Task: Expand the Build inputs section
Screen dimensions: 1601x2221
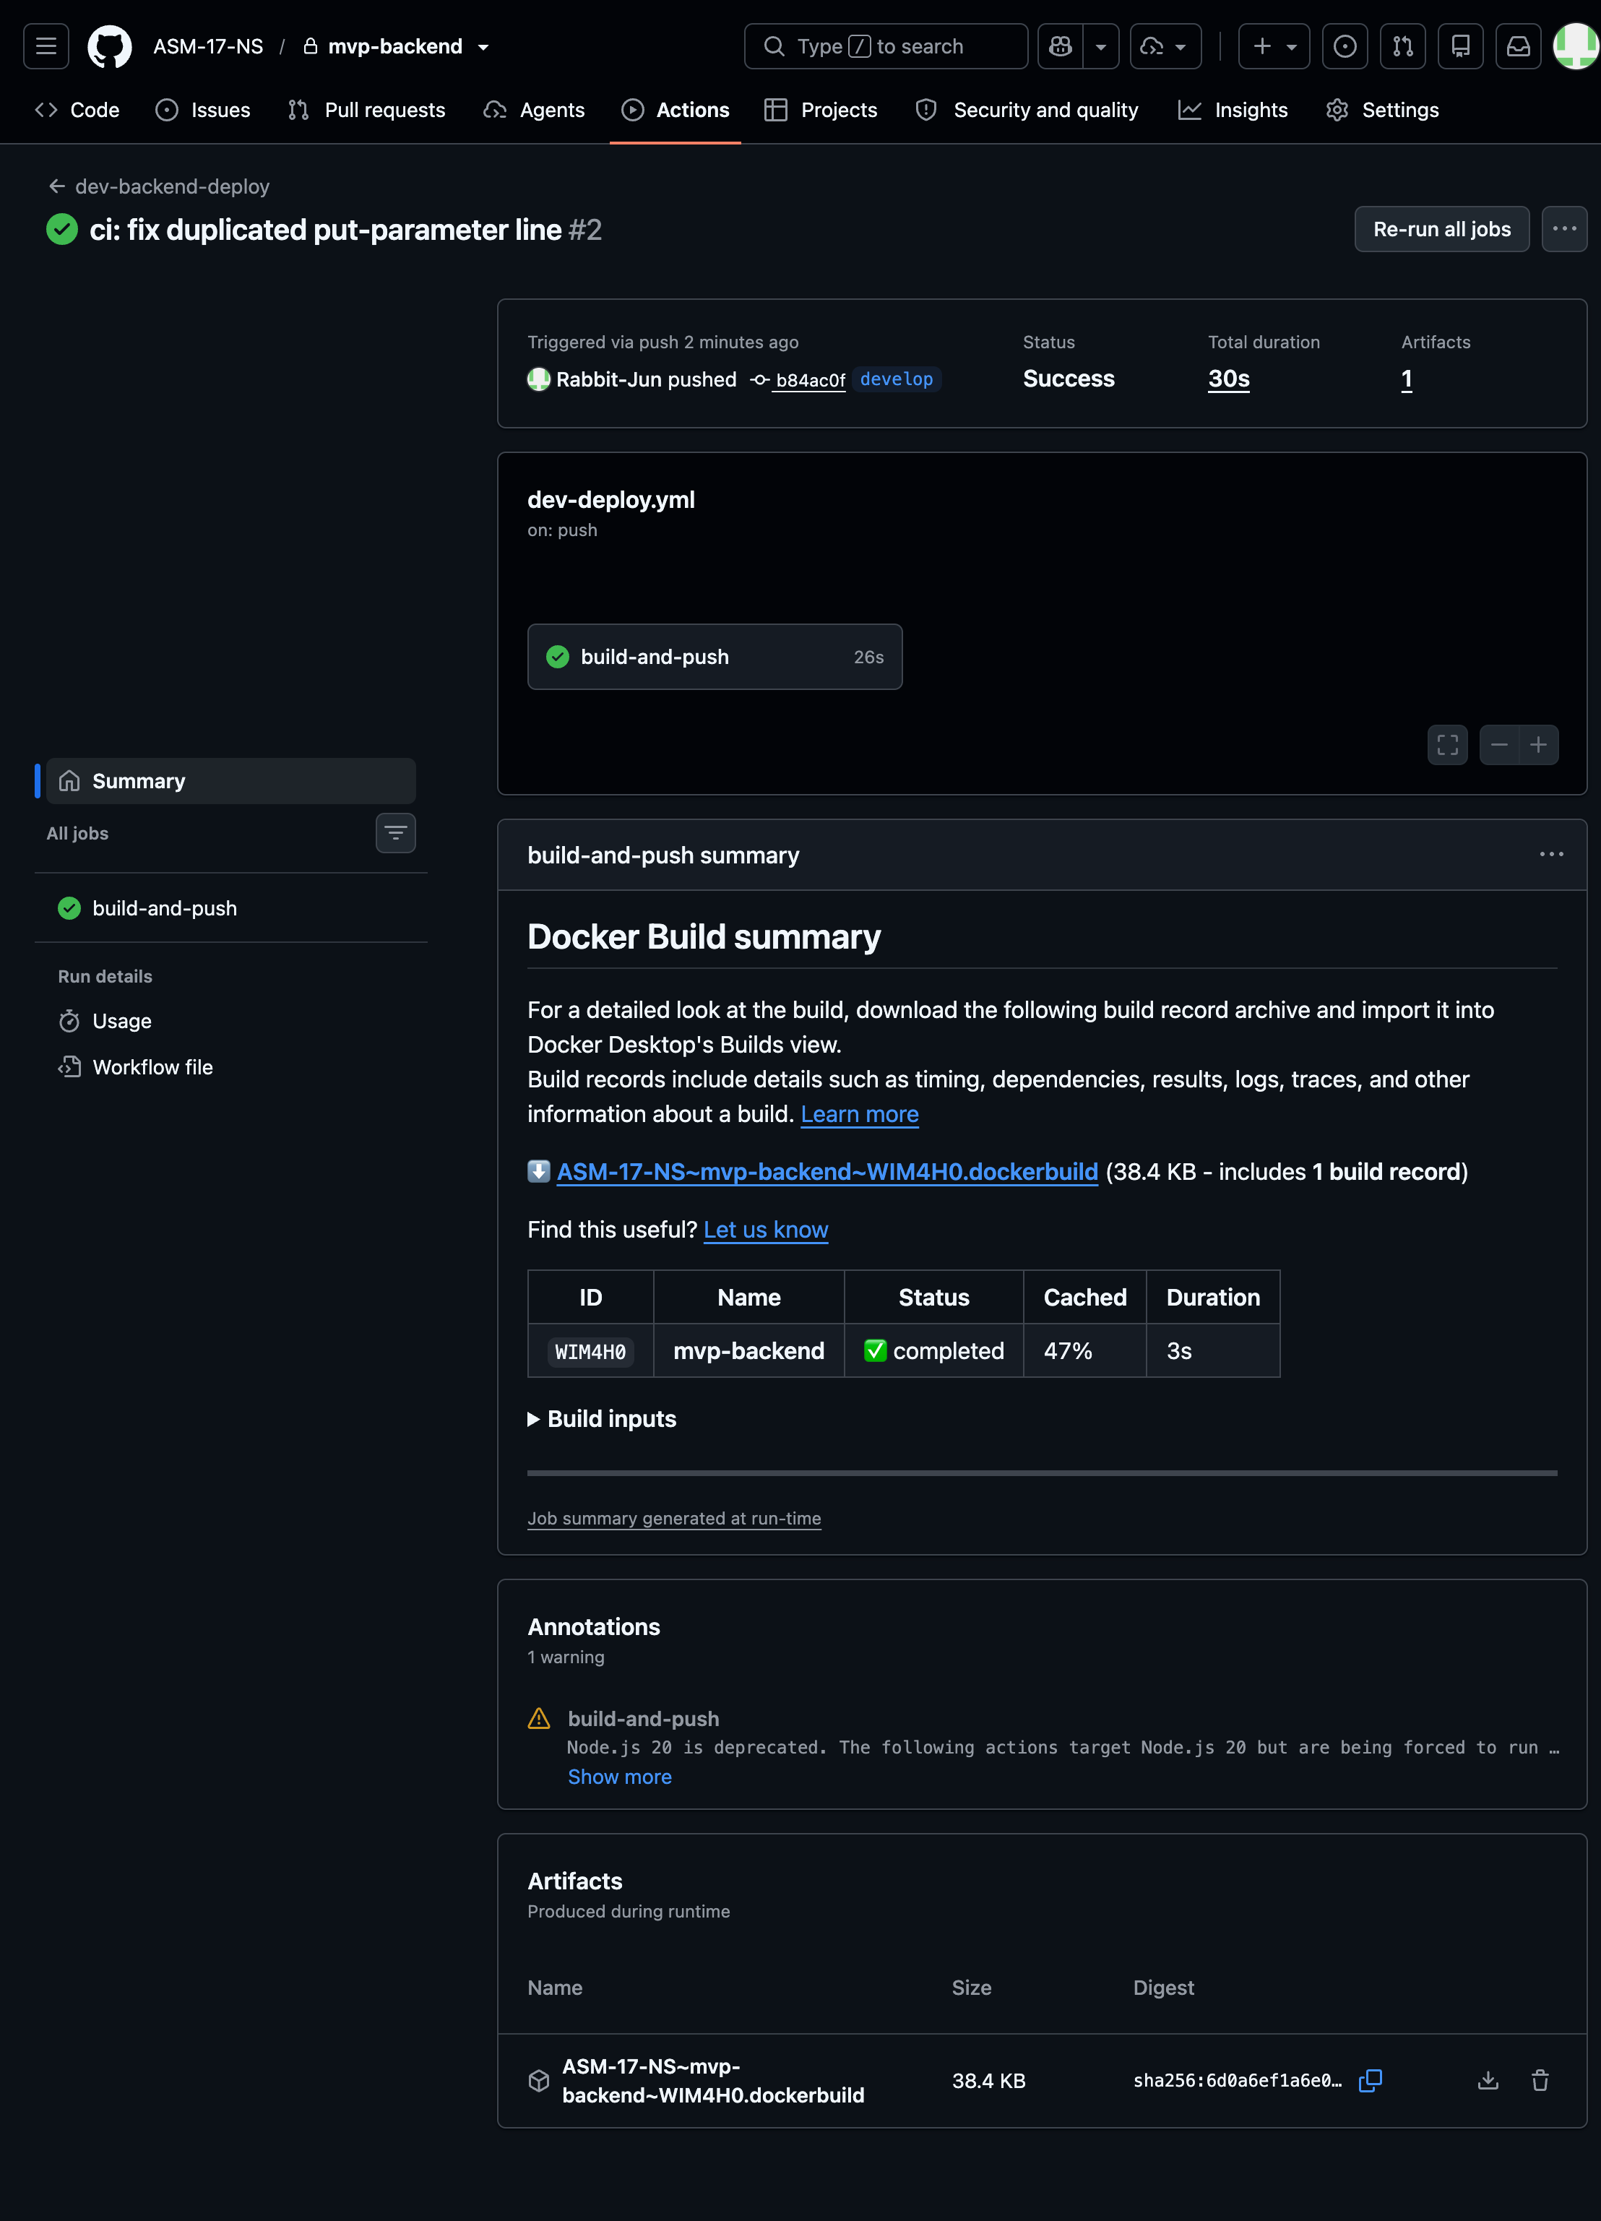Action: 603,1419
